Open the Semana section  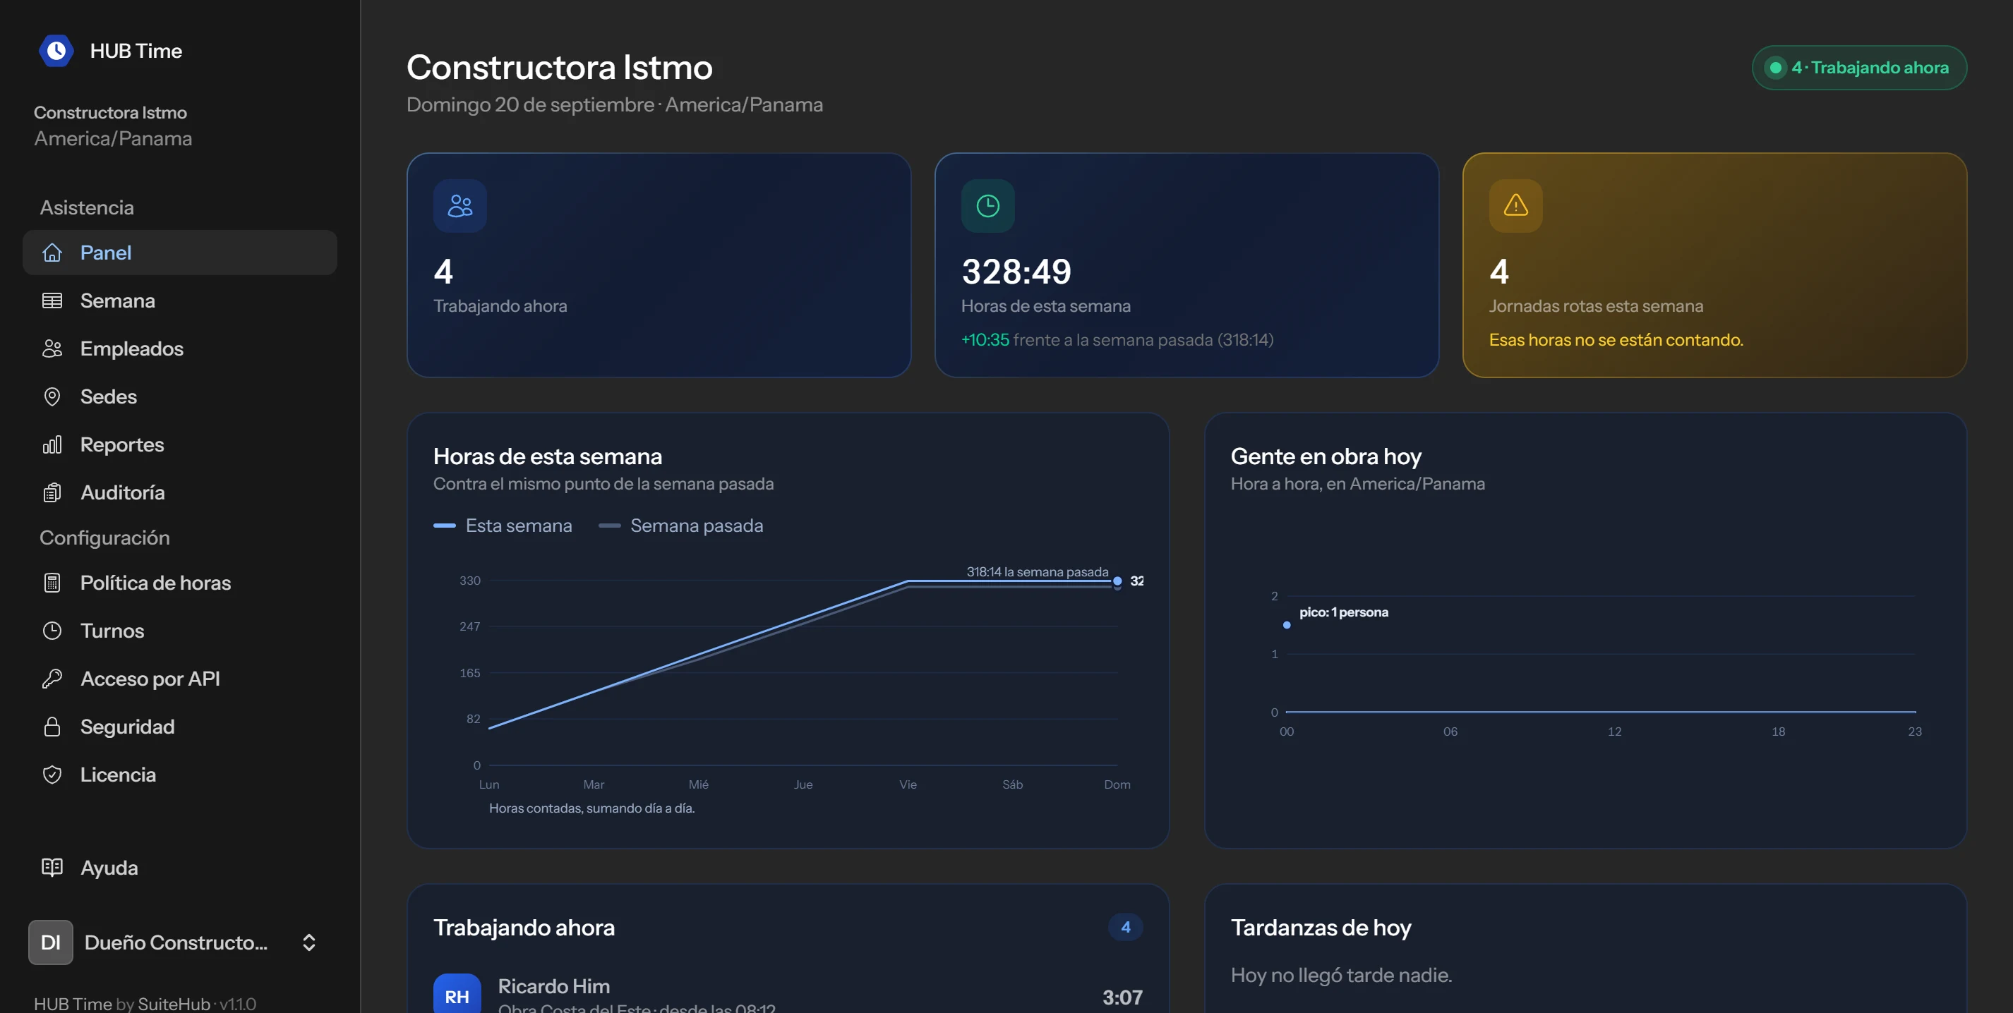180,301
